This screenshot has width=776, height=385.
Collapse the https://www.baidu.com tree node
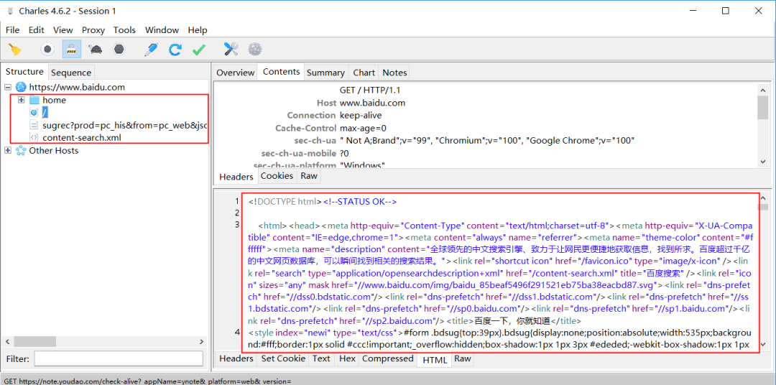coord(9,87)
